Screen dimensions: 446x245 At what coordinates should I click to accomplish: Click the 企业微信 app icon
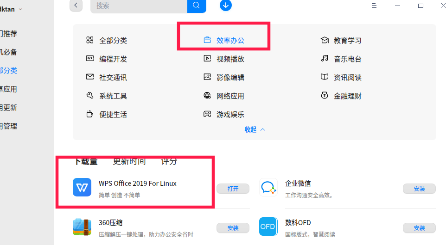coord(268,187)
